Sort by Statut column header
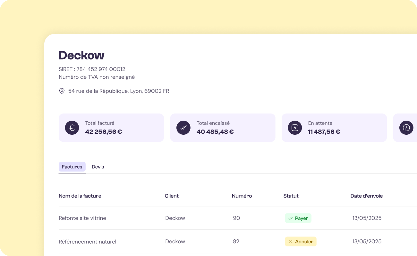The image size is (417, 256). tap(291, 196)
